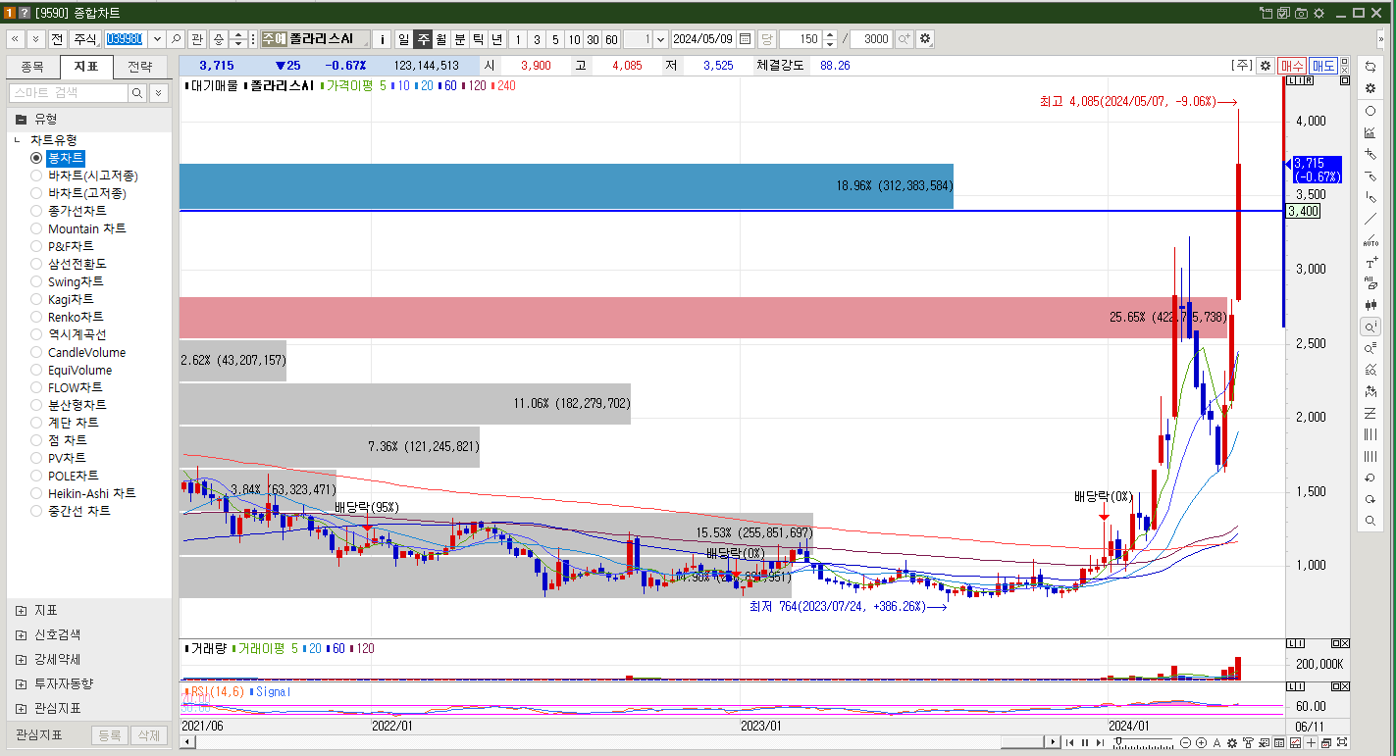Click the candlestick pattern icon in right toolbar
Image resolution: width=1396 pixels, height=756 pixels.
(x=1370, y=305)
